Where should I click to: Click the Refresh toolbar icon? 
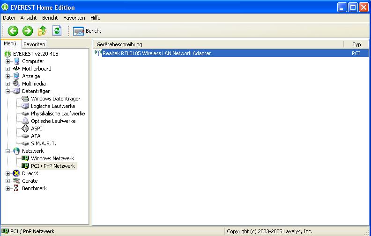57,31
